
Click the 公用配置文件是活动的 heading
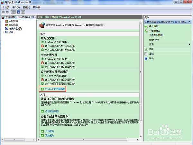point(55,72)
